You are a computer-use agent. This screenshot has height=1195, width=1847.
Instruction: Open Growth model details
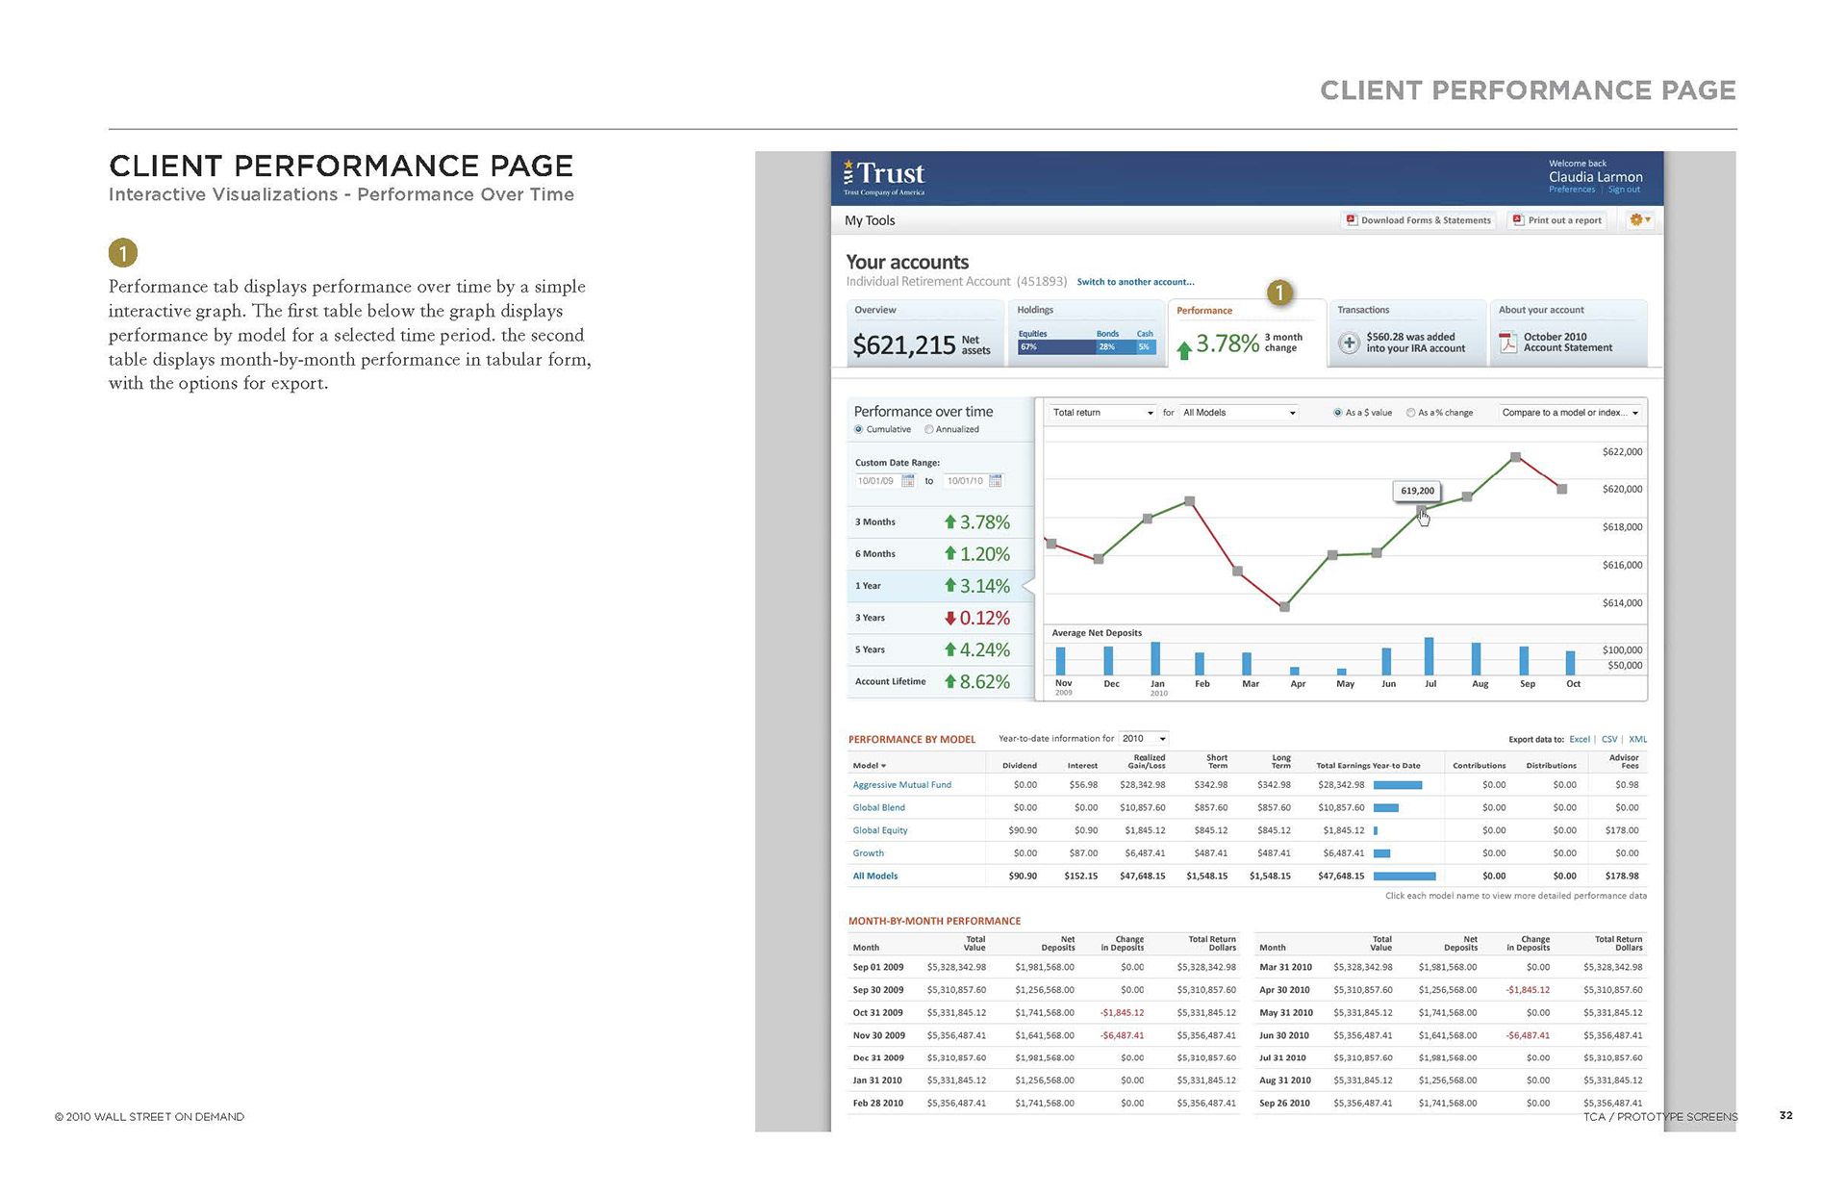point(868,853)
